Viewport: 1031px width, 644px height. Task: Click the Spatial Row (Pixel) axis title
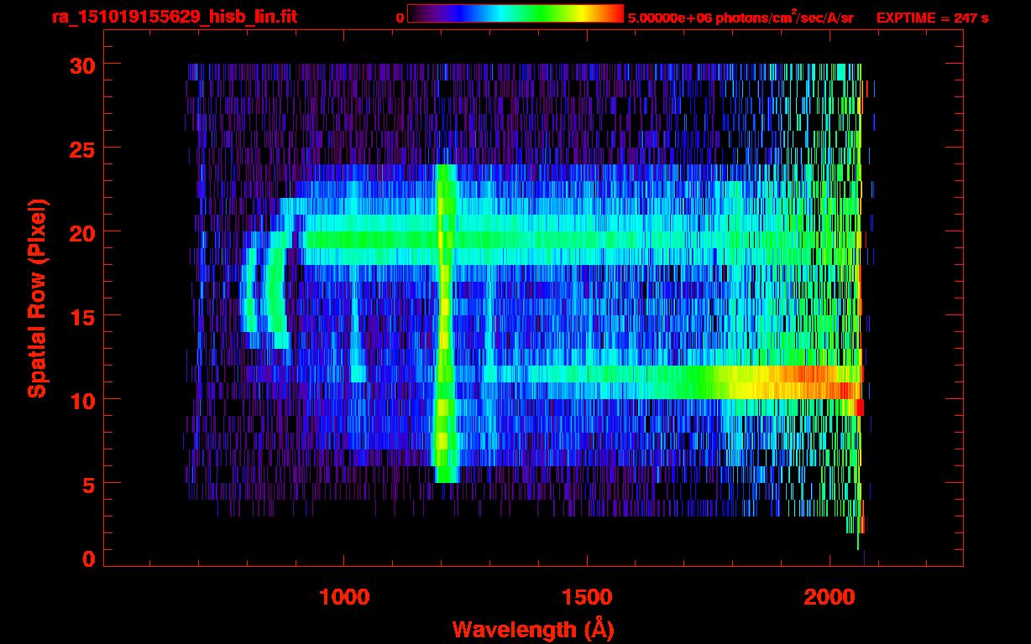(38, 298)
